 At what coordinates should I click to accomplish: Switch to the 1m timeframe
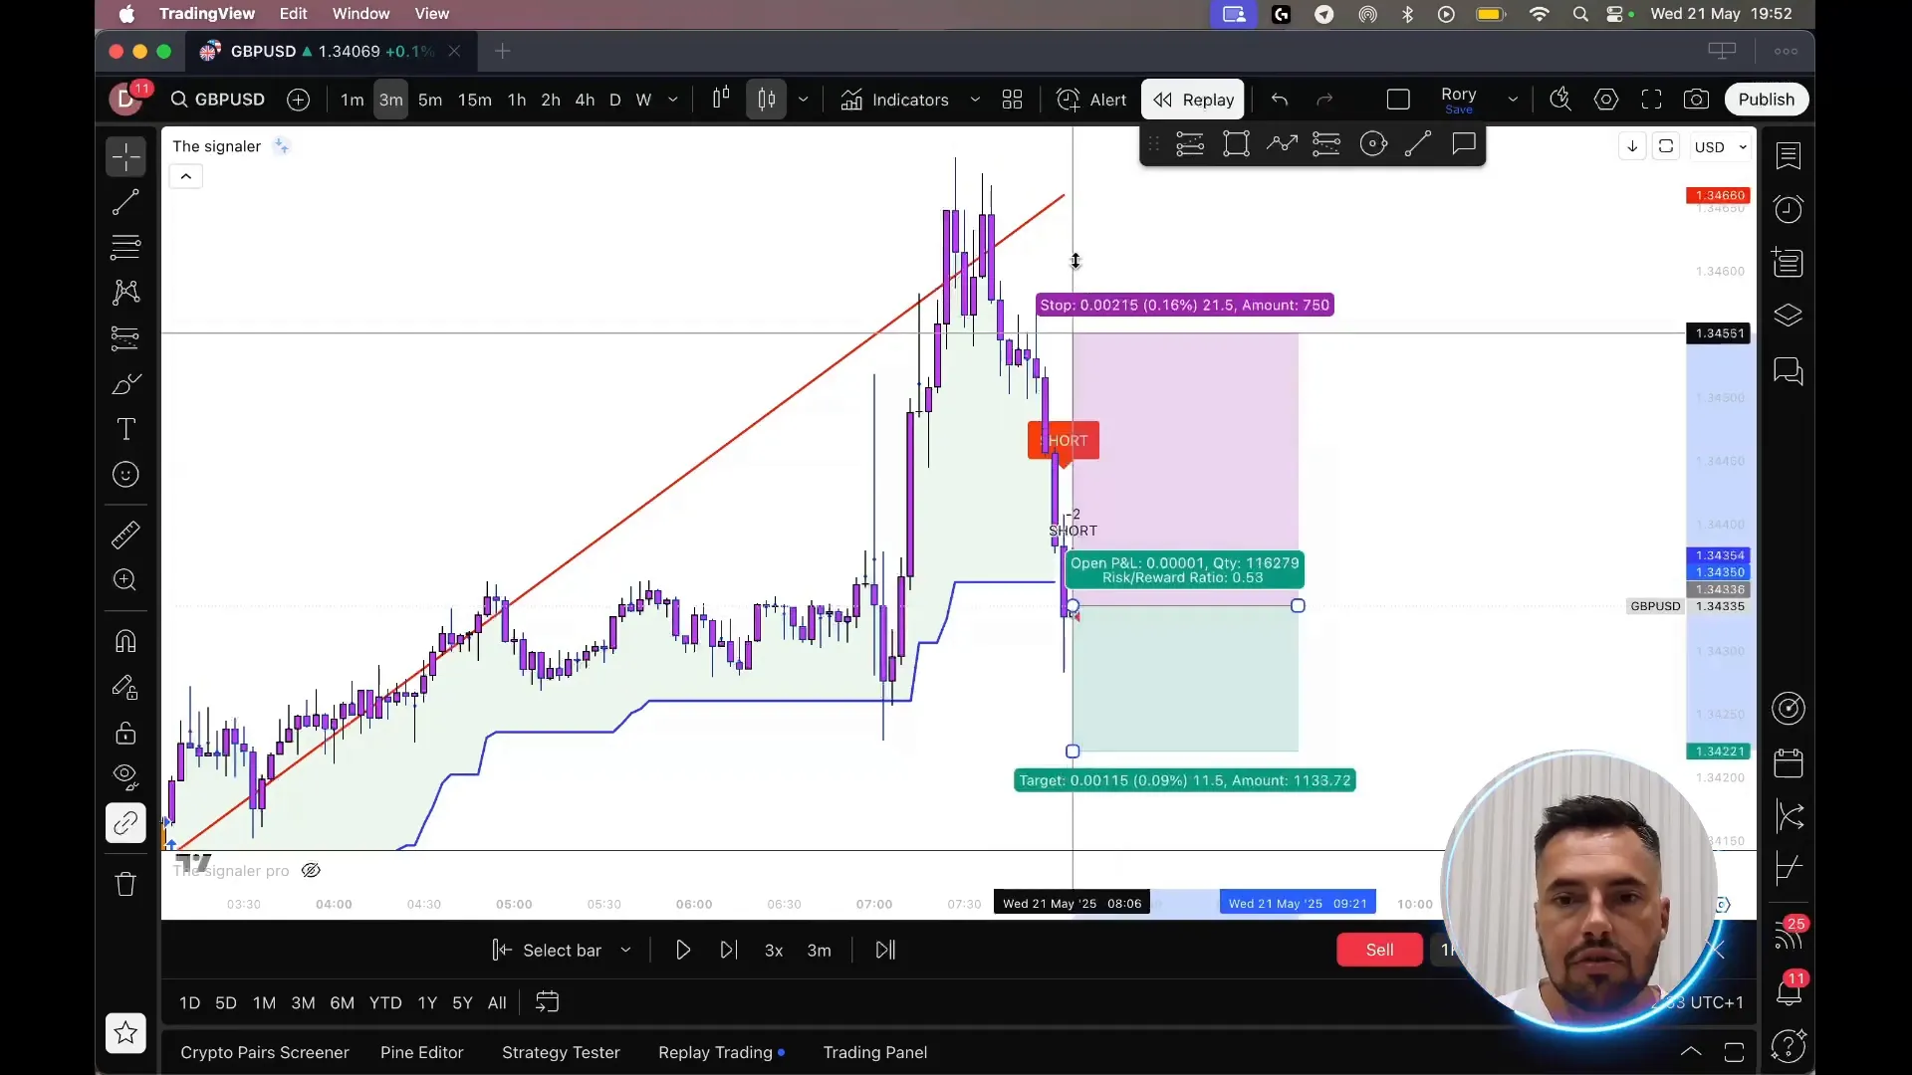[352, 100]
